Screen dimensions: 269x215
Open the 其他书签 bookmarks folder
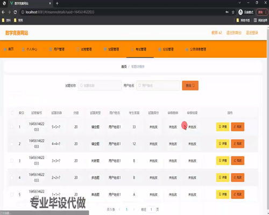point(243,20)
